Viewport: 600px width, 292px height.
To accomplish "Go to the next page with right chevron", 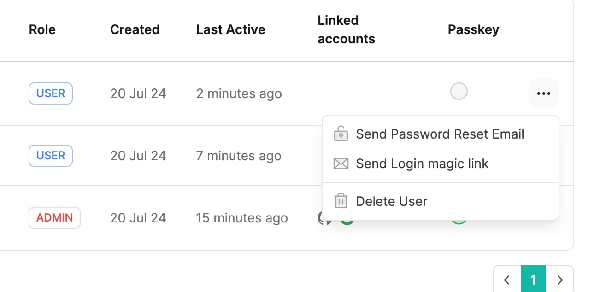I will click(559, 279).
